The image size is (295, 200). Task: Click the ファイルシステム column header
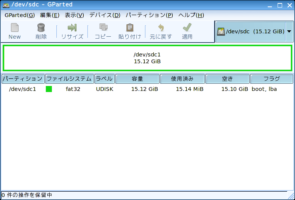coord(69,79)
